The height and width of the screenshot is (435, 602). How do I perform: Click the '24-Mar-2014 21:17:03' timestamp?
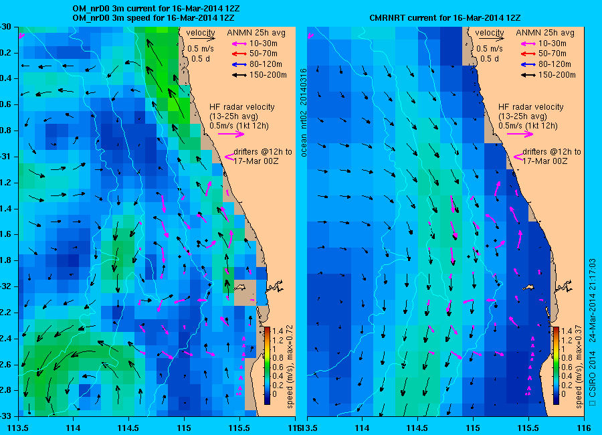tap(593, 300)
